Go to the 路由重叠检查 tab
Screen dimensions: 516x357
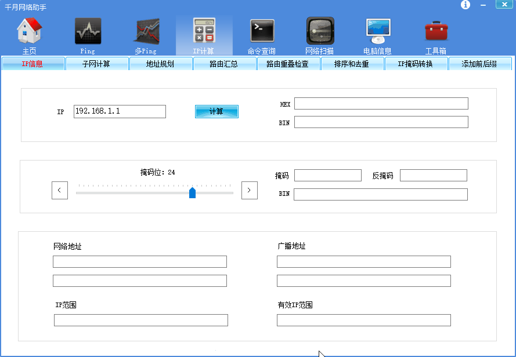[288, 64]
